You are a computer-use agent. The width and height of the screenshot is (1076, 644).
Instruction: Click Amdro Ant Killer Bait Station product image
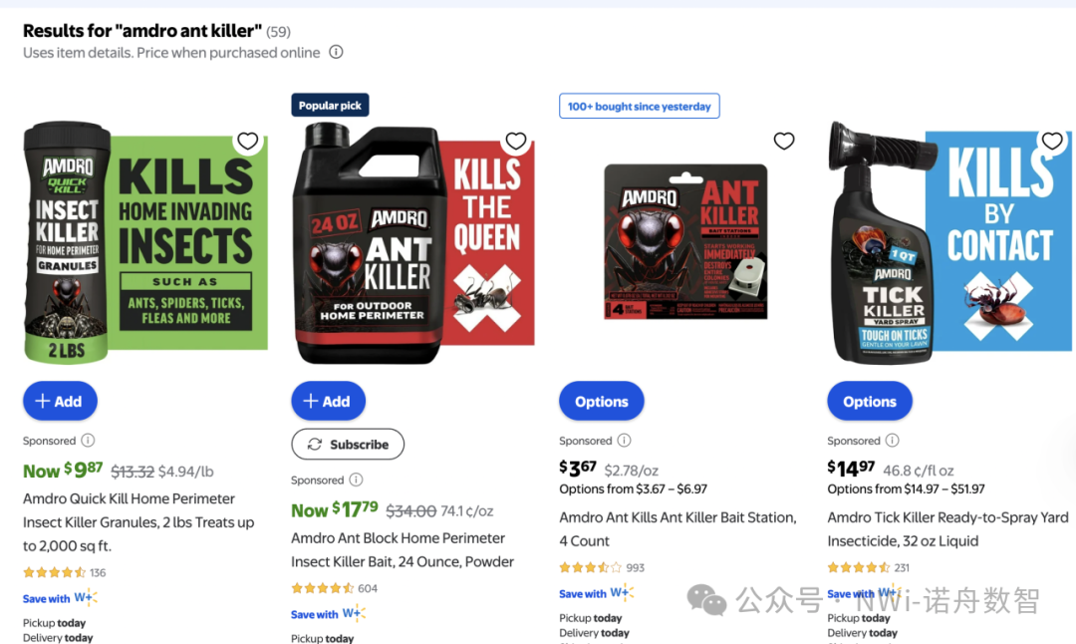click(685, 240)
